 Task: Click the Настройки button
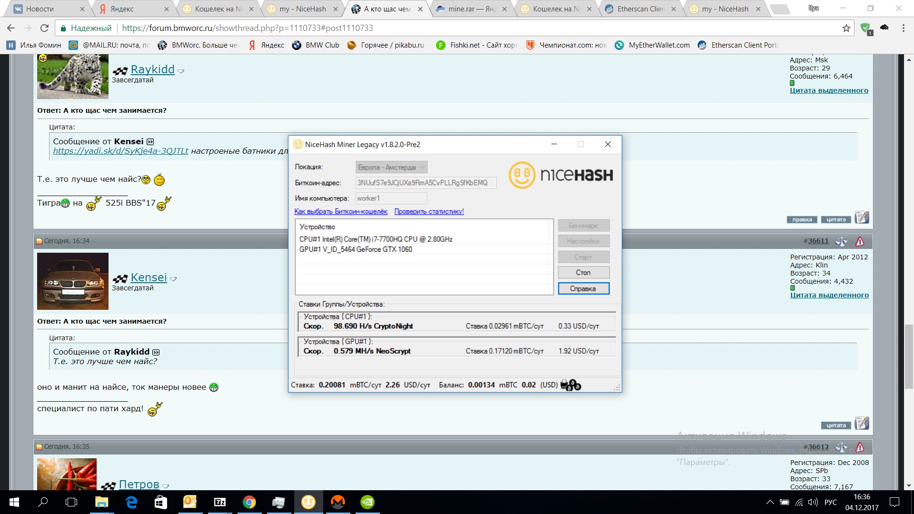(x=584, y=241)
